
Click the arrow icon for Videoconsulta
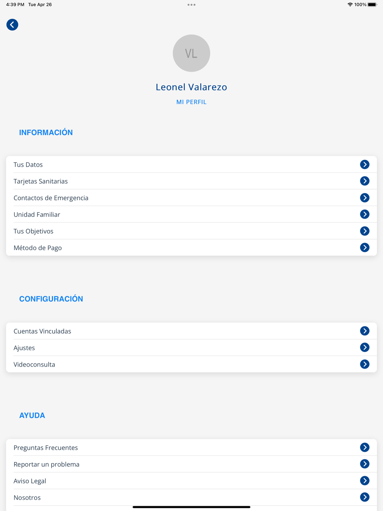pos(365,364)
